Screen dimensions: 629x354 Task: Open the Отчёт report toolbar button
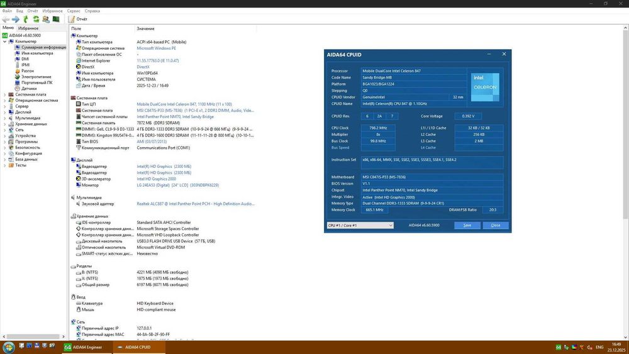[78, 19]
